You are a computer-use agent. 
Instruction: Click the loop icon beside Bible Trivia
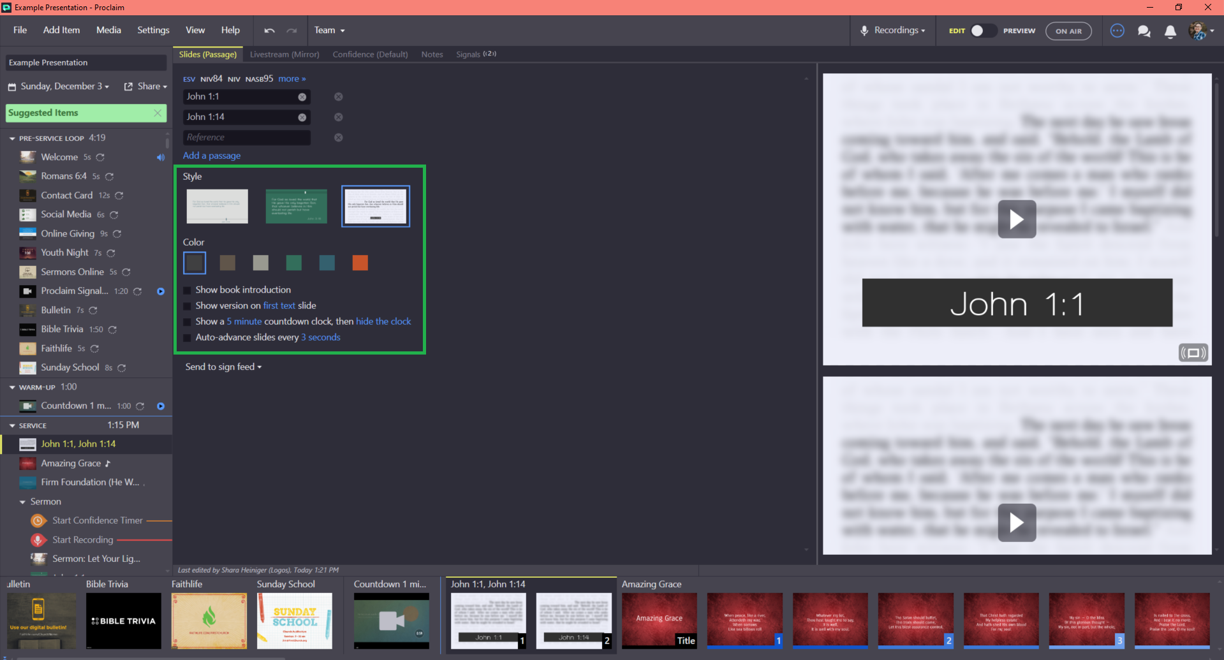(x=112, y=330)
